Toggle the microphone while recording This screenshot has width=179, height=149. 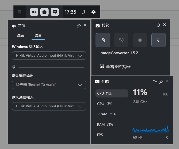tap(159, 40)
